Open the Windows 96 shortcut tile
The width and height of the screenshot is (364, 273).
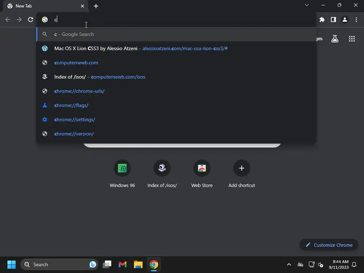[x=122, y=173]
